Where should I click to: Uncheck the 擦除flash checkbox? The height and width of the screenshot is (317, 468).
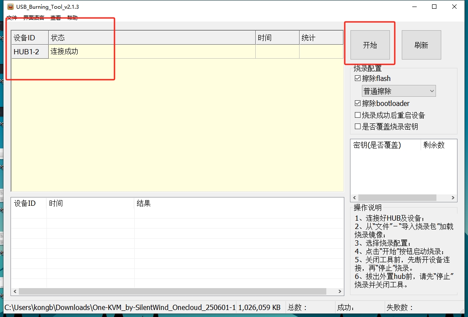[357, 78]
